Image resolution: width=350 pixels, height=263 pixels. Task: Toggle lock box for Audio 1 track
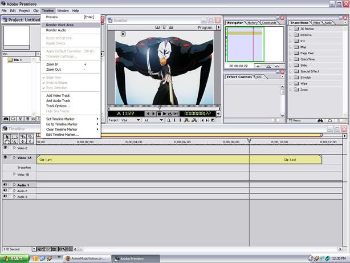tap(10, 185)
